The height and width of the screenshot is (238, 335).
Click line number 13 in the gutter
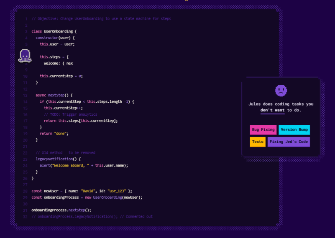[x=25, y=96]
